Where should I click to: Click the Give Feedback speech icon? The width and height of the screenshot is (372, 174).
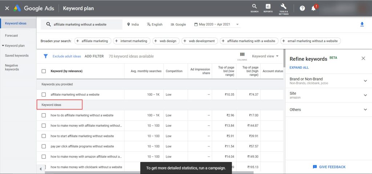[315, 167]
